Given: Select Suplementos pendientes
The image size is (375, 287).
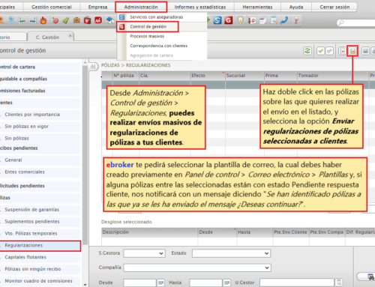Looking at the screenshot, I should [x=32, y=222].
